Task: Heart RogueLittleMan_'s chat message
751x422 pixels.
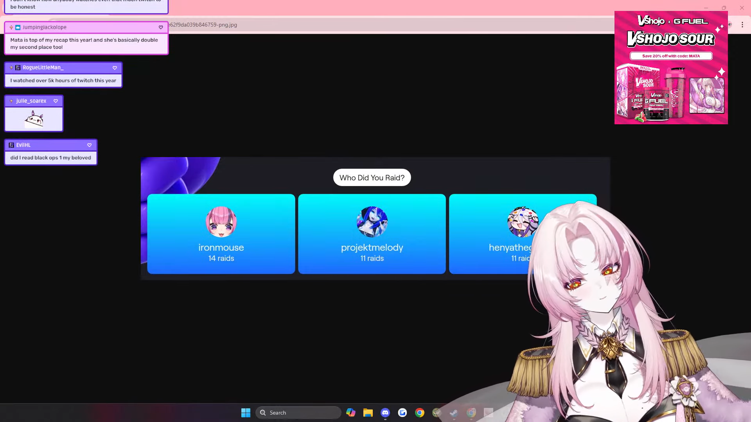Action: pos(115,68)
